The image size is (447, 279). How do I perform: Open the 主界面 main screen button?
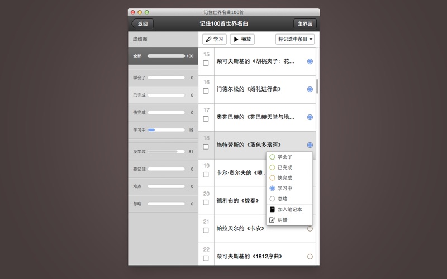[x=305, y=23]
